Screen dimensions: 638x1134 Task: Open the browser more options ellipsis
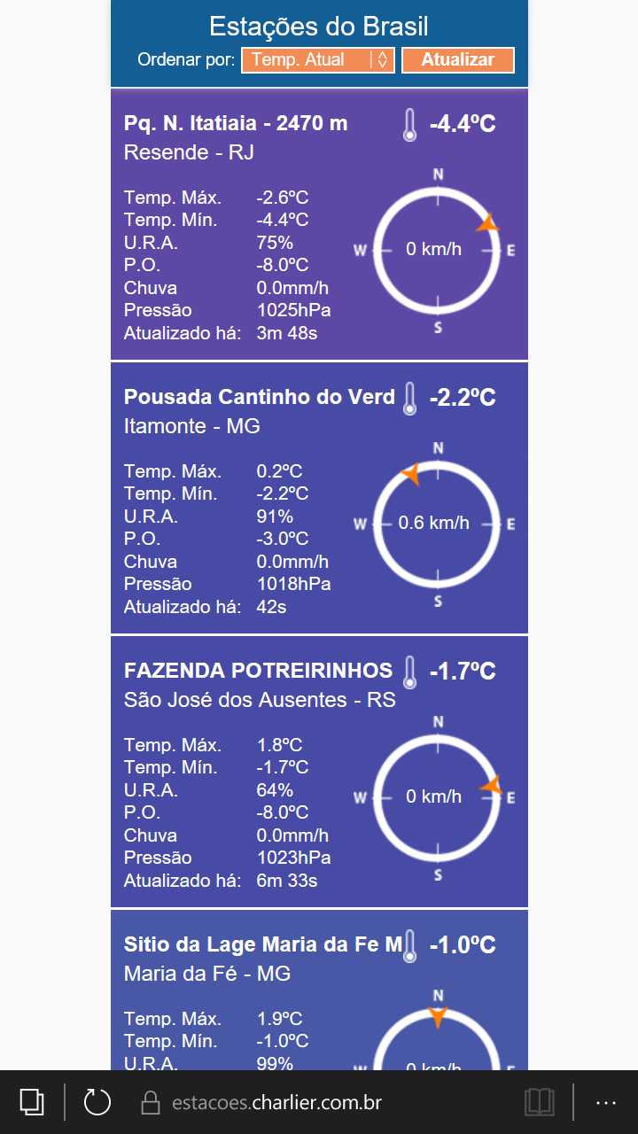click(606, 1102)
